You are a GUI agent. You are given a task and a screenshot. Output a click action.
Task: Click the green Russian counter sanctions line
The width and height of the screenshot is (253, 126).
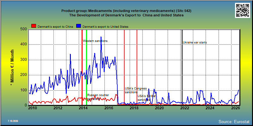point(86,67)
